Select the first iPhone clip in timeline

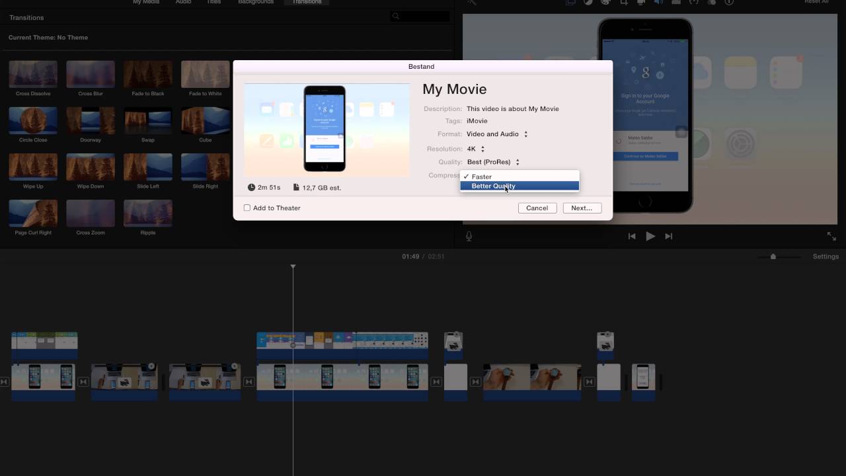coord(44,381)
